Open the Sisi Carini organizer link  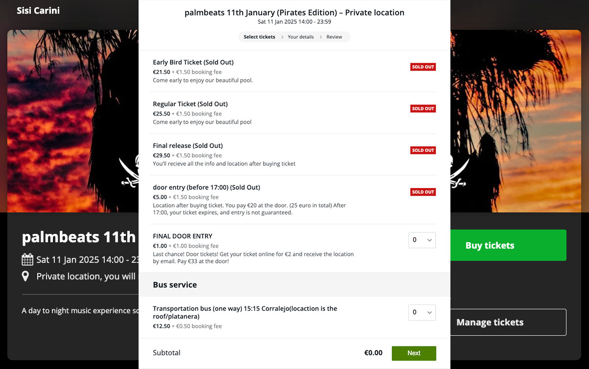click(x=38, y=10)
